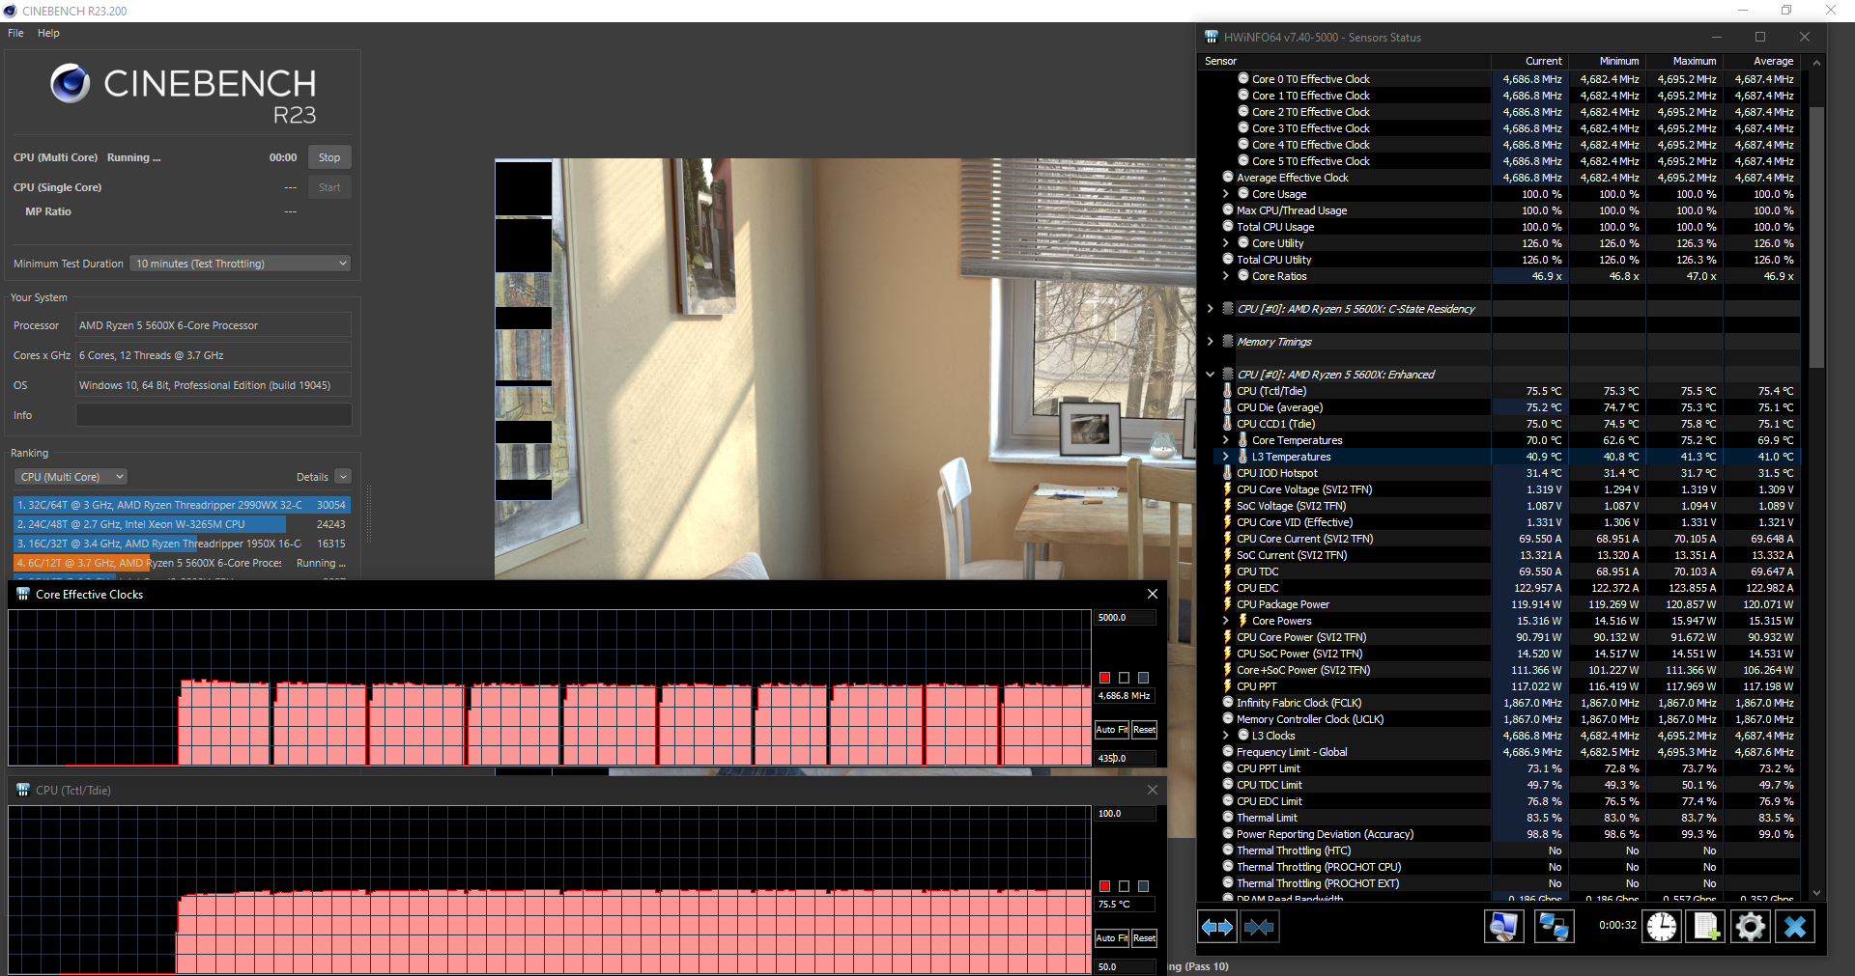This screenshot has width=1855, height=976.
Task: Click the networked computers icon in HWiNFO
Action: [x=1554, y=927]
